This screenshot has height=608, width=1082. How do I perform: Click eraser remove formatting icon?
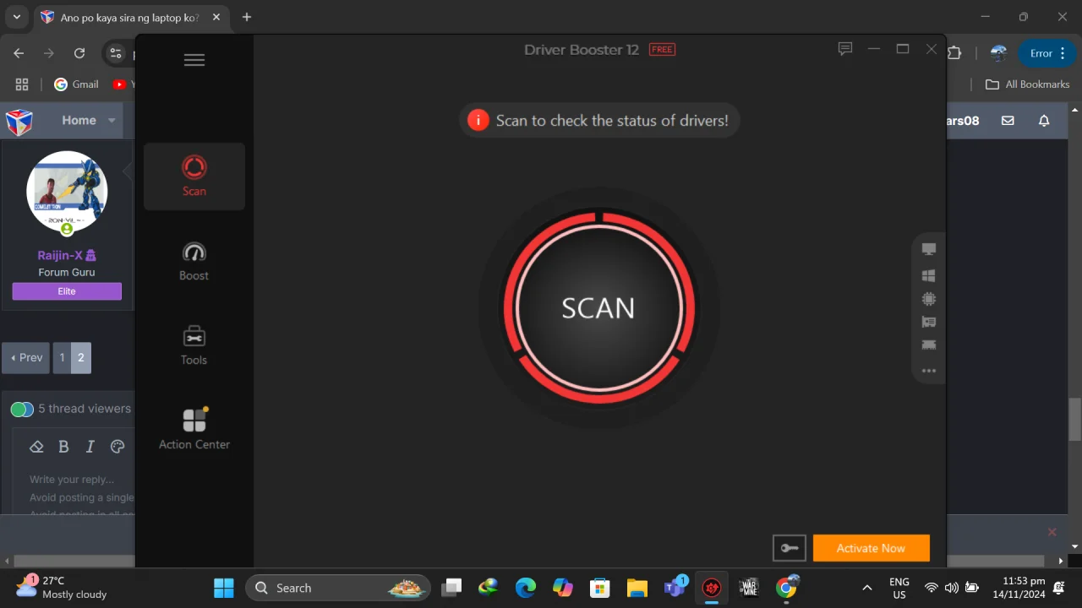(36, 447)
